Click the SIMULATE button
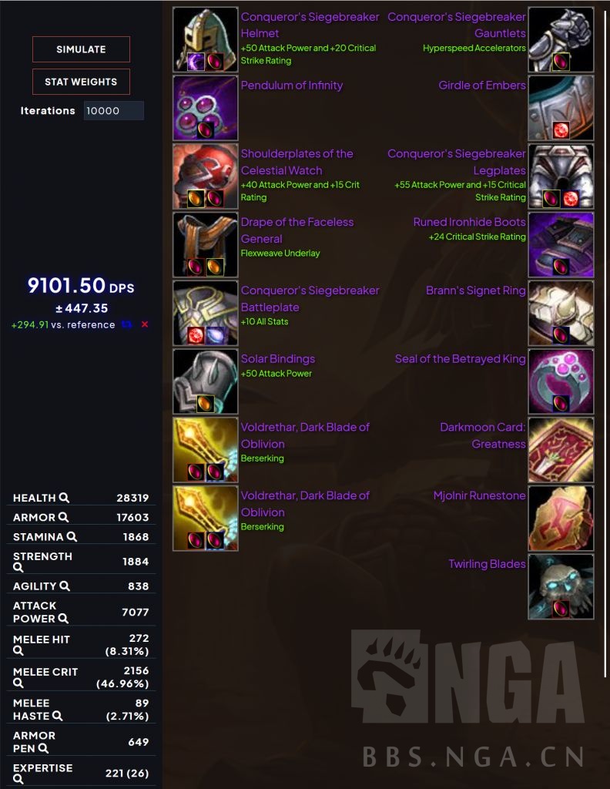Image resolution: width=610 pixels, height=789 pixels. pos(81,49)
